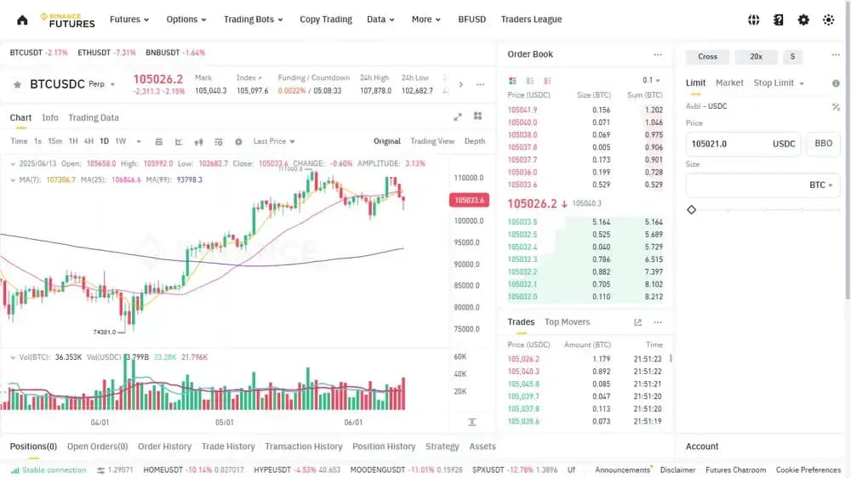Screen dimensions: 851x478
Task: Open the settings gear icon
Action: 803,20
